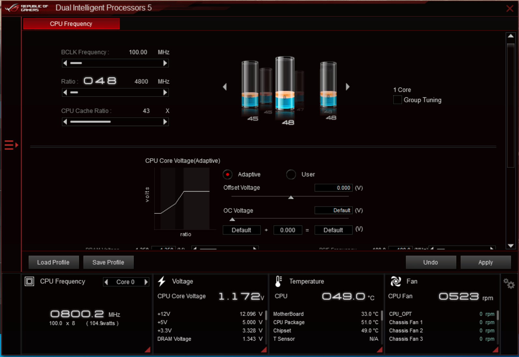Select the User voltage radio button
519x357 pixels.
pyautogui.click(x=291, y=175)
